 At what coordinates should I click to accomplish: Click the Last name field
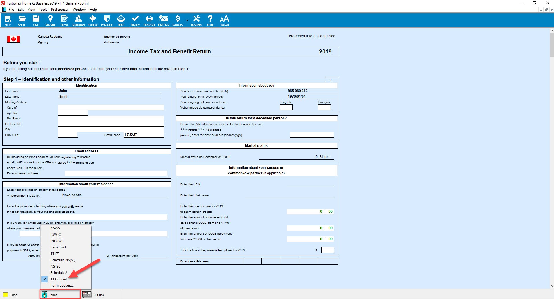tap(109, 96)
